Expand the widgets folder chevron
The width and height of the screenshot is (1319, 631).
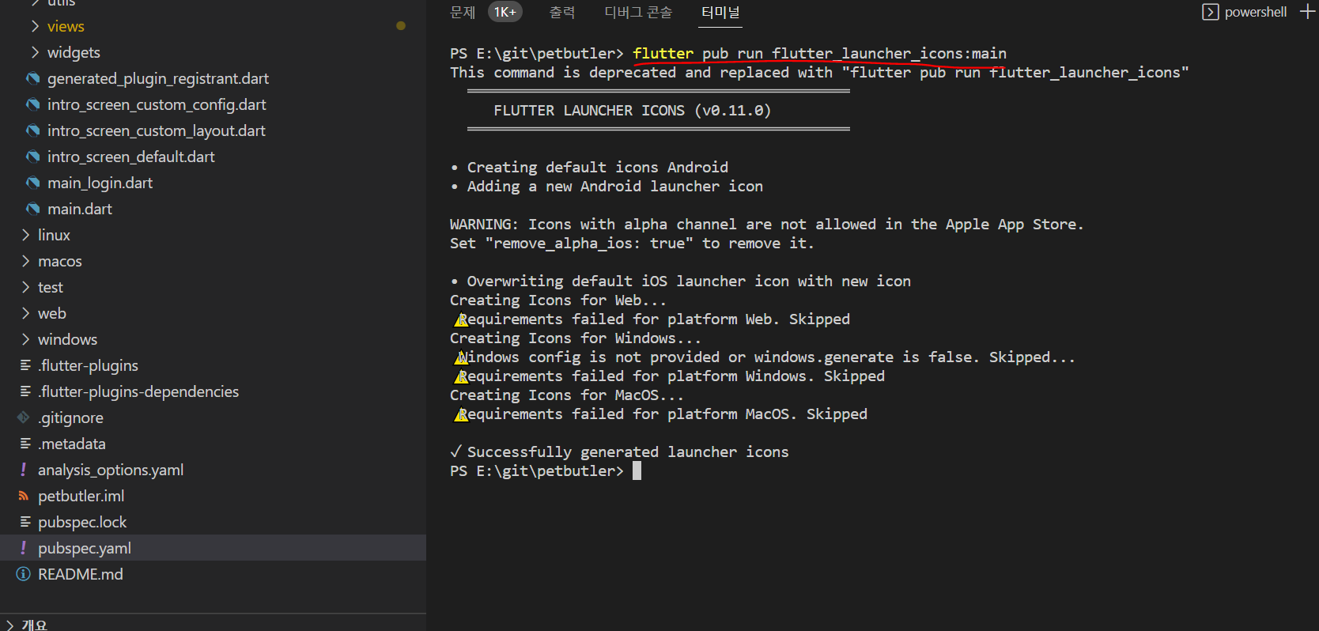coord(35,52)
